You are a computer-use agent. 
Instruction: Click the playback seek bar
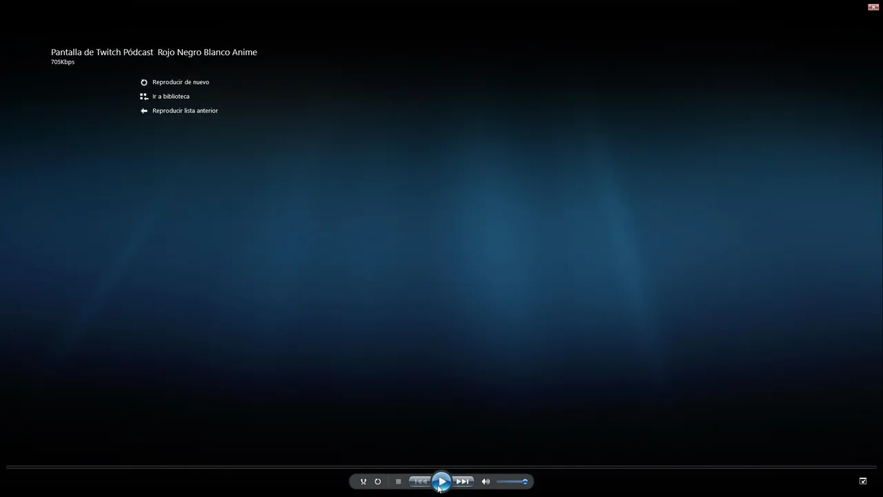[x=441, y=467]
